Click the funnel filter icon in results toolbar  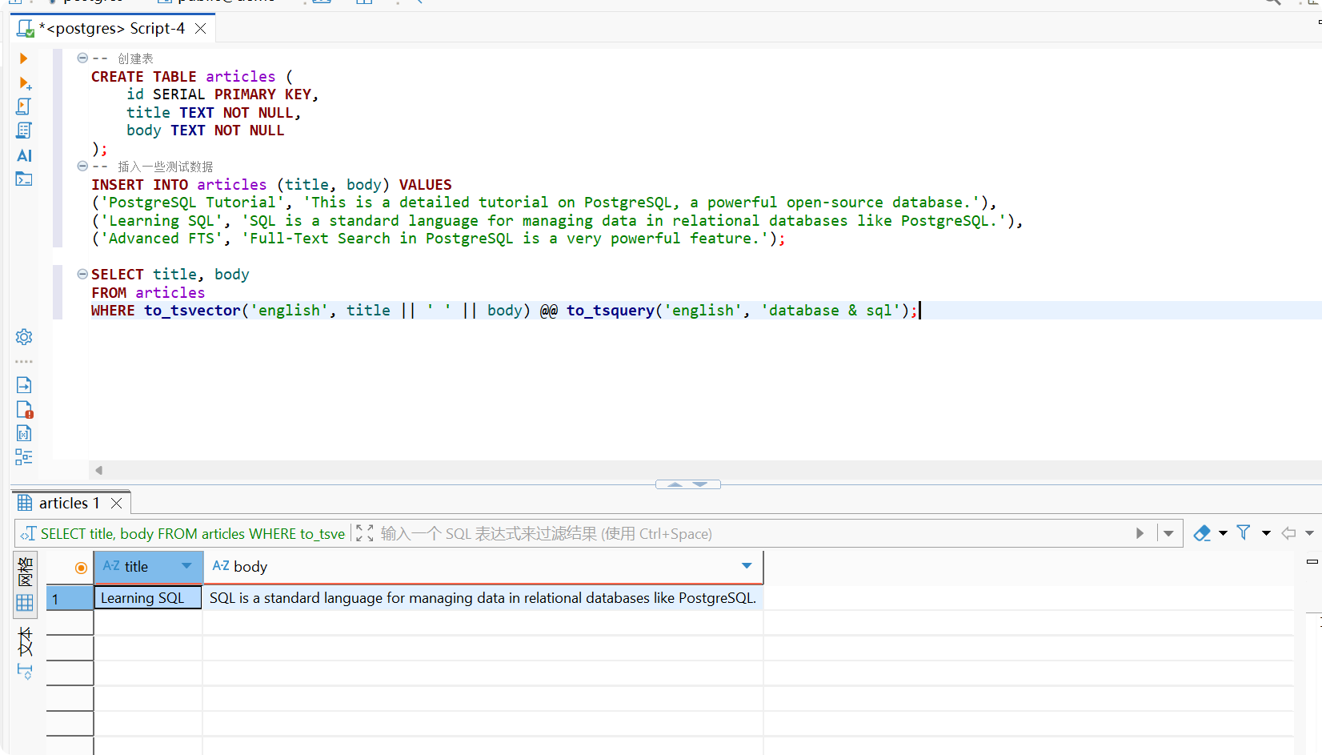tap(1244, 533)
